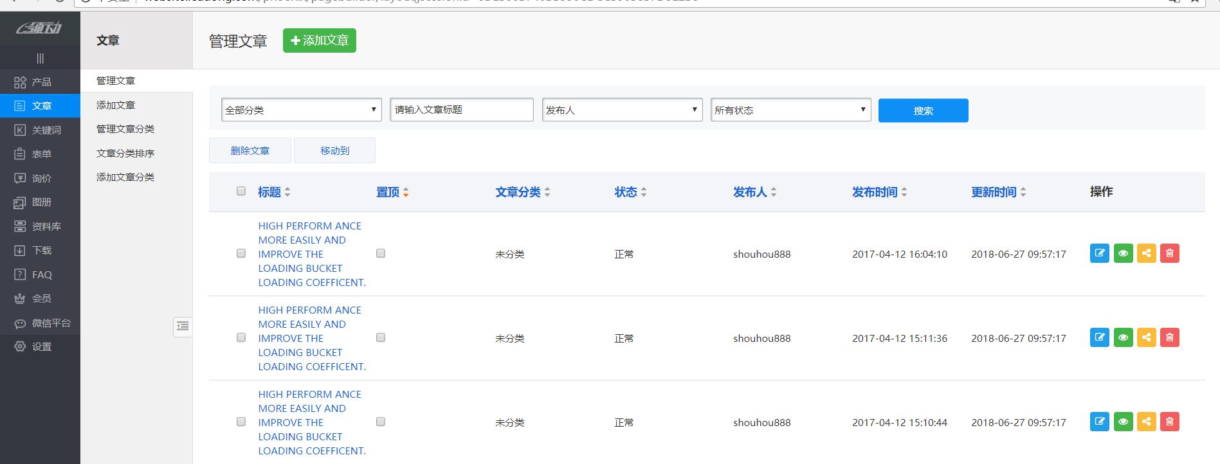The image size is (1220, 464).
Task: Click the blue 搜索 search button
Action: point(923,111)
